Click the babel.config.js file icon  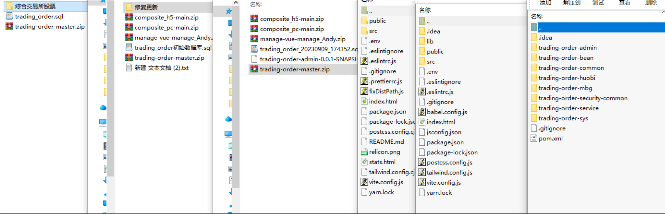tap(422, 112)
